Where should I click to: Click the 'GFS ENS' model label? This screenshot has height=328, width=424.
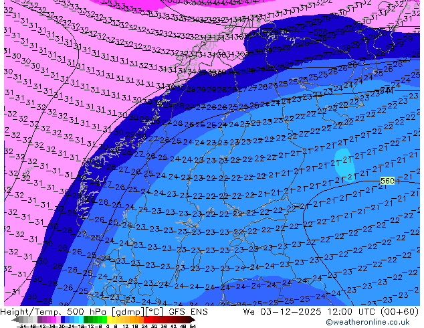pos(188,312)
